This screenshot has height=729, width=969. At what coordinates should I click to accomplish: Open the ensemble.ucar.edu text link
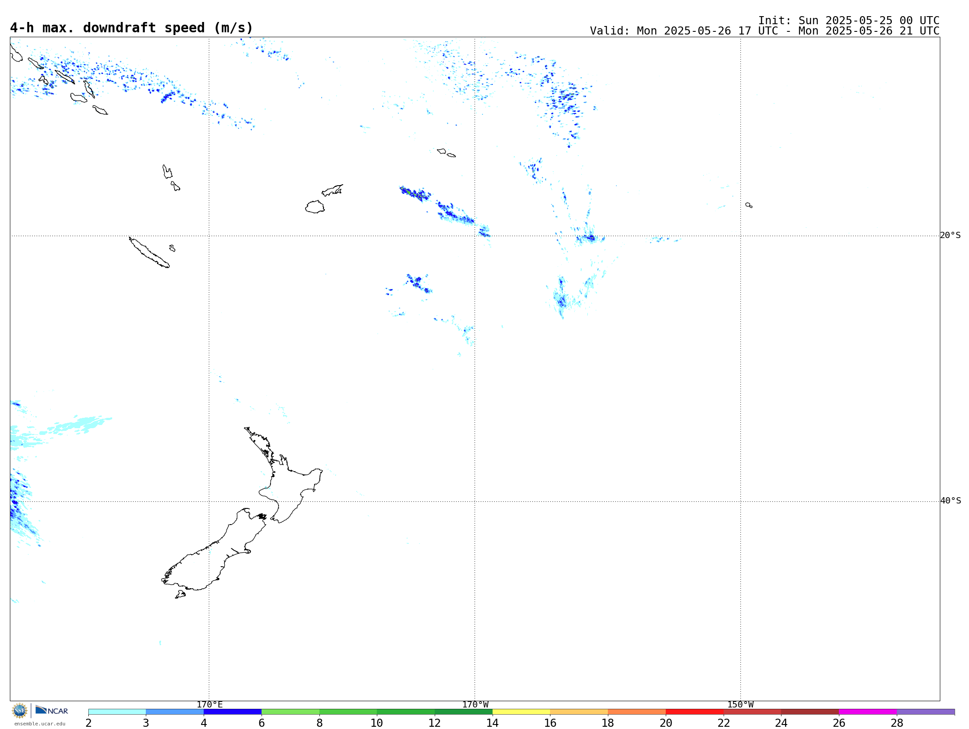(40, 724)
